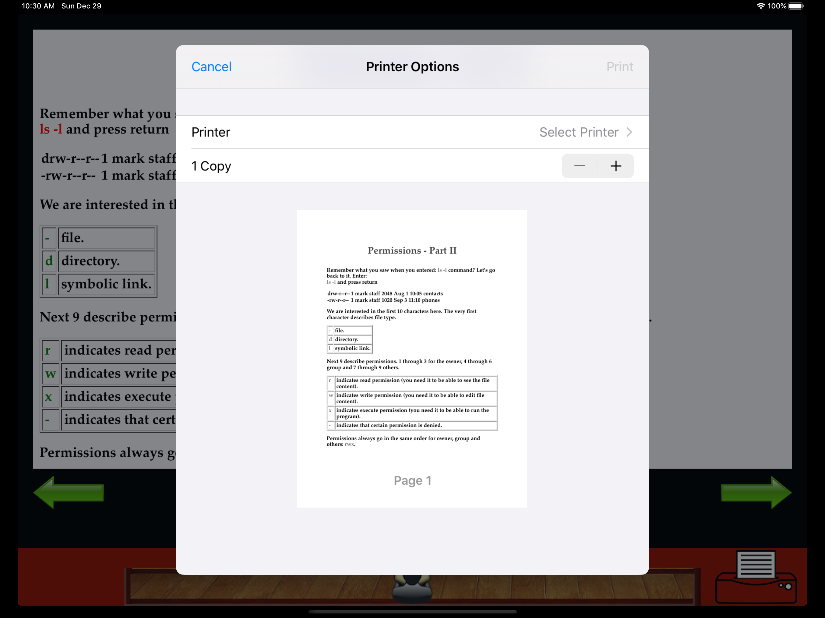
Task: Click the chevron beside Select Printer
Action: click(629, 132)
